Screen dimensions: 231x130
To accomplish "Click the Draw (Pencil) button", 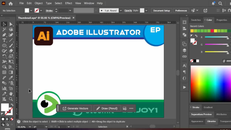I will [x=107, y=108].
